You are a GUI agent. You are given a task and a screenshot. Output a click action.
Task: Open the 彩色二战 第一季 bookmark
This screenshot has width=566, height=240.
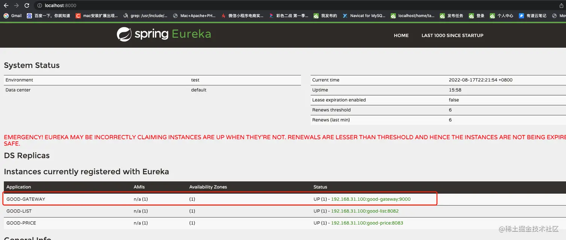(289, 16)
